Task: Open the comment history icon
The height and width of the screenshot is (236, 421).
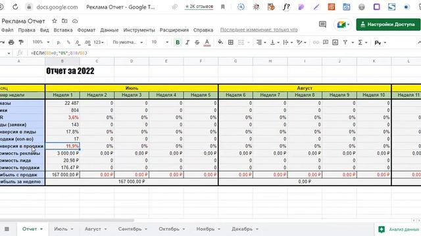Action: pyautogui.click(x=322, y=24)
